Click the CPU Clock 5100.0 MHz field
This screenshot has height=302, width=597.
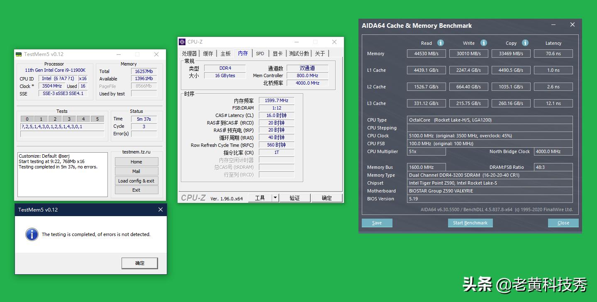point(490,136)
